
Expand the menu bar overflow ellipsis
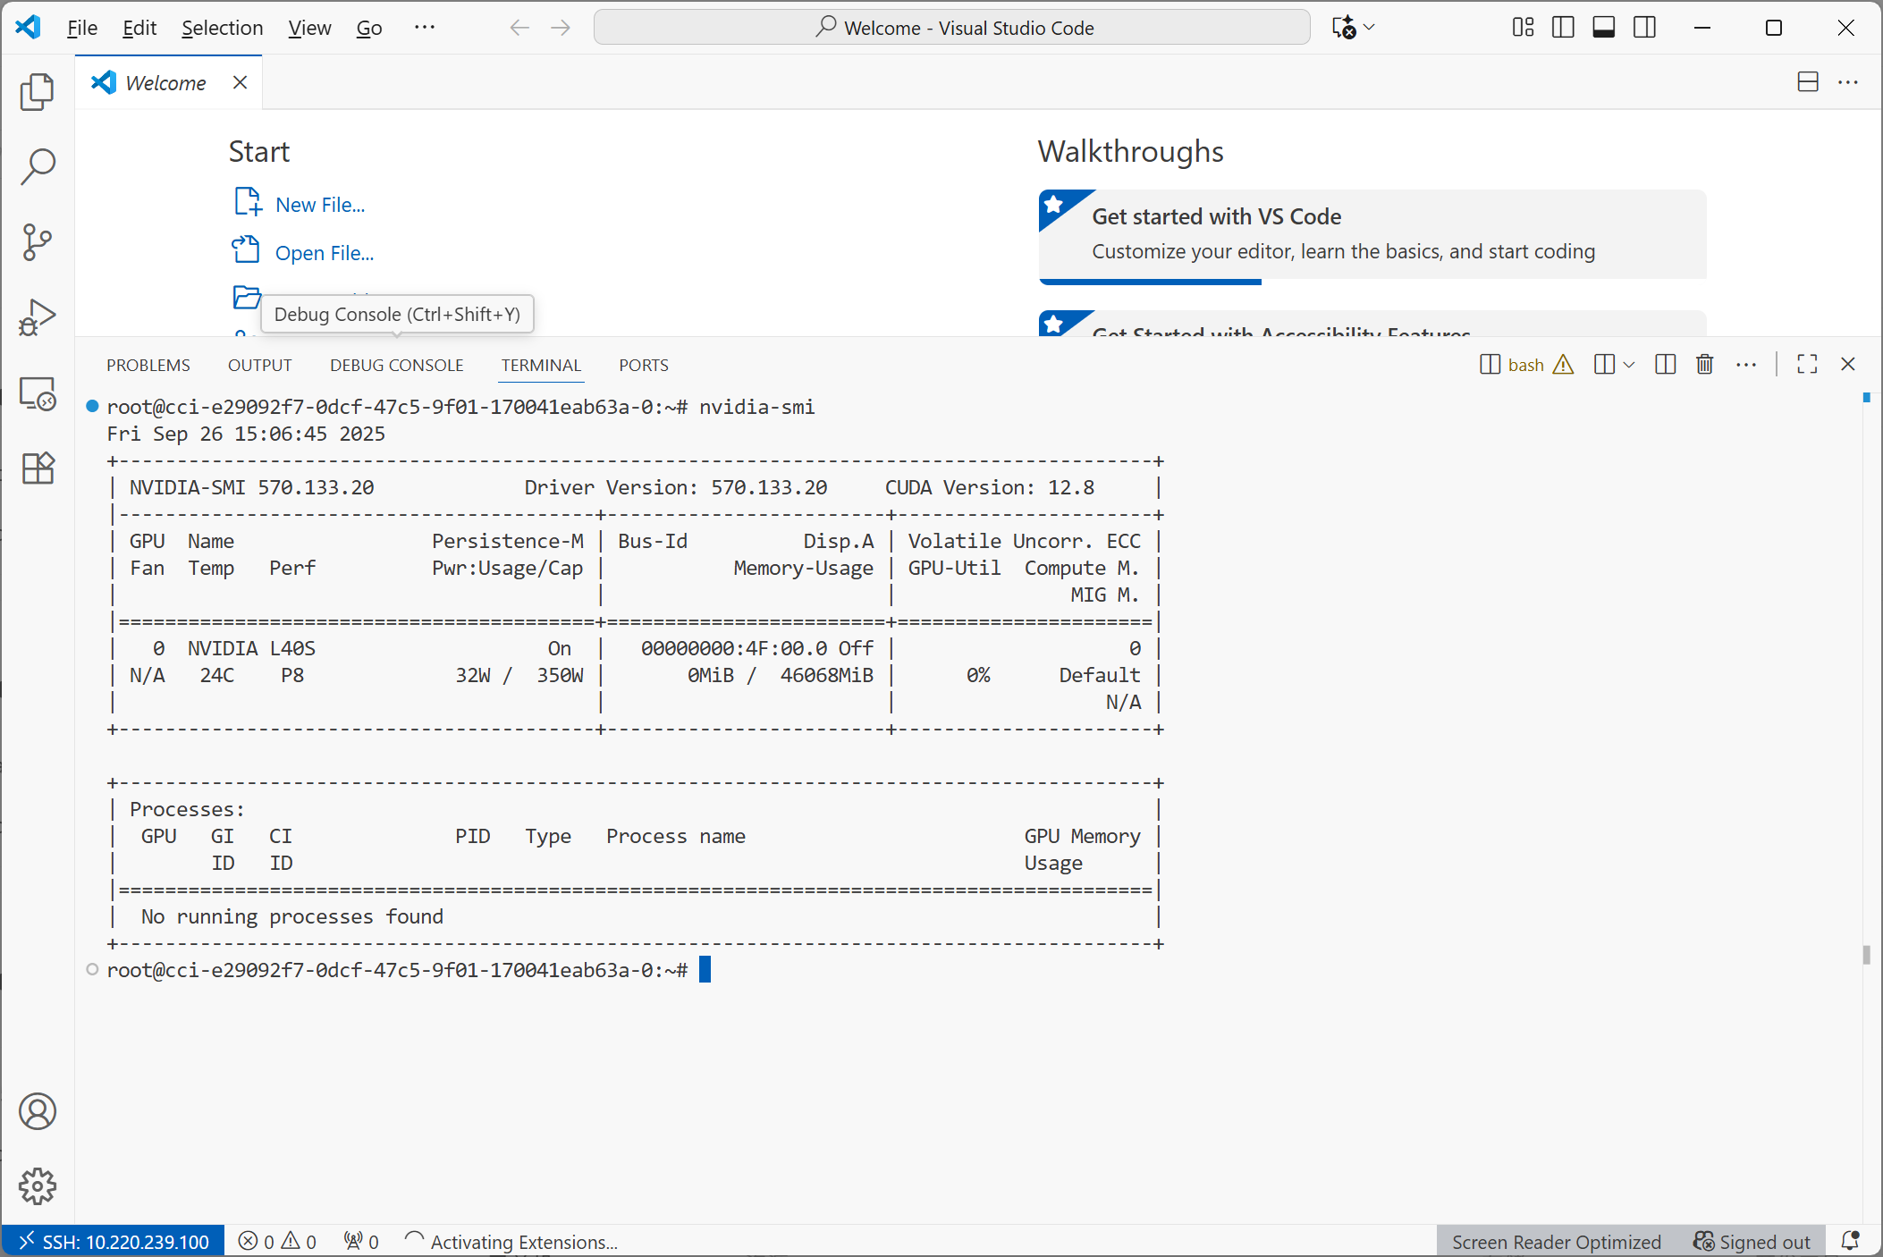click(x=424, y=28)
